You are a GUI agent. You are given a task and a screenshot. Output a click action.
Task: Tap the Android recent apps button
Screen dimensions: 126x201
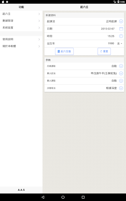click(x=83, y=197)
